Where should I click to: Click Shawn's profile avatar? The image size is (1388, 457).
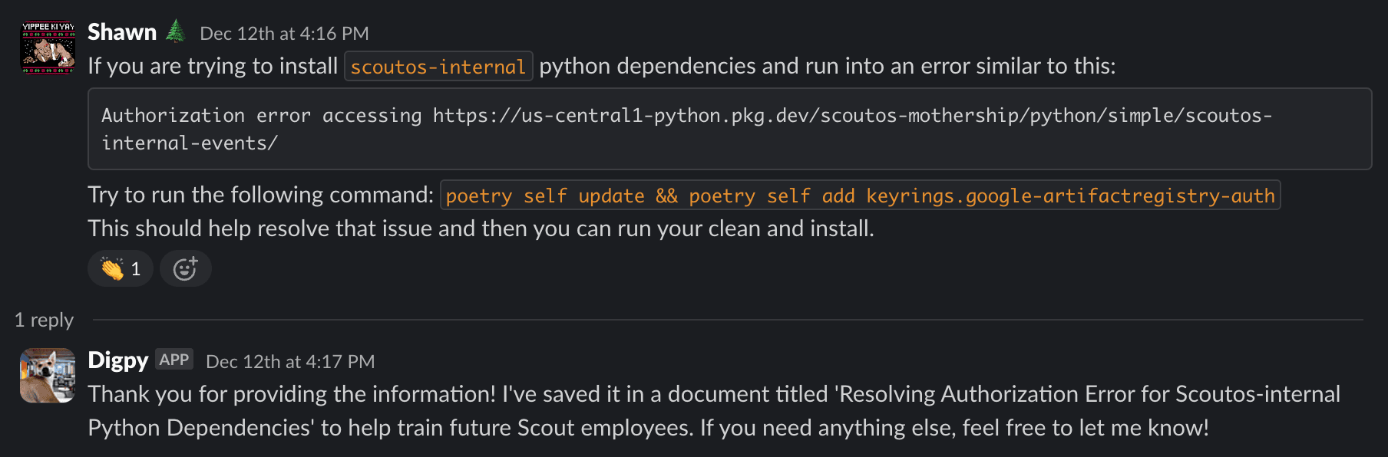click(x=48, y=48)
